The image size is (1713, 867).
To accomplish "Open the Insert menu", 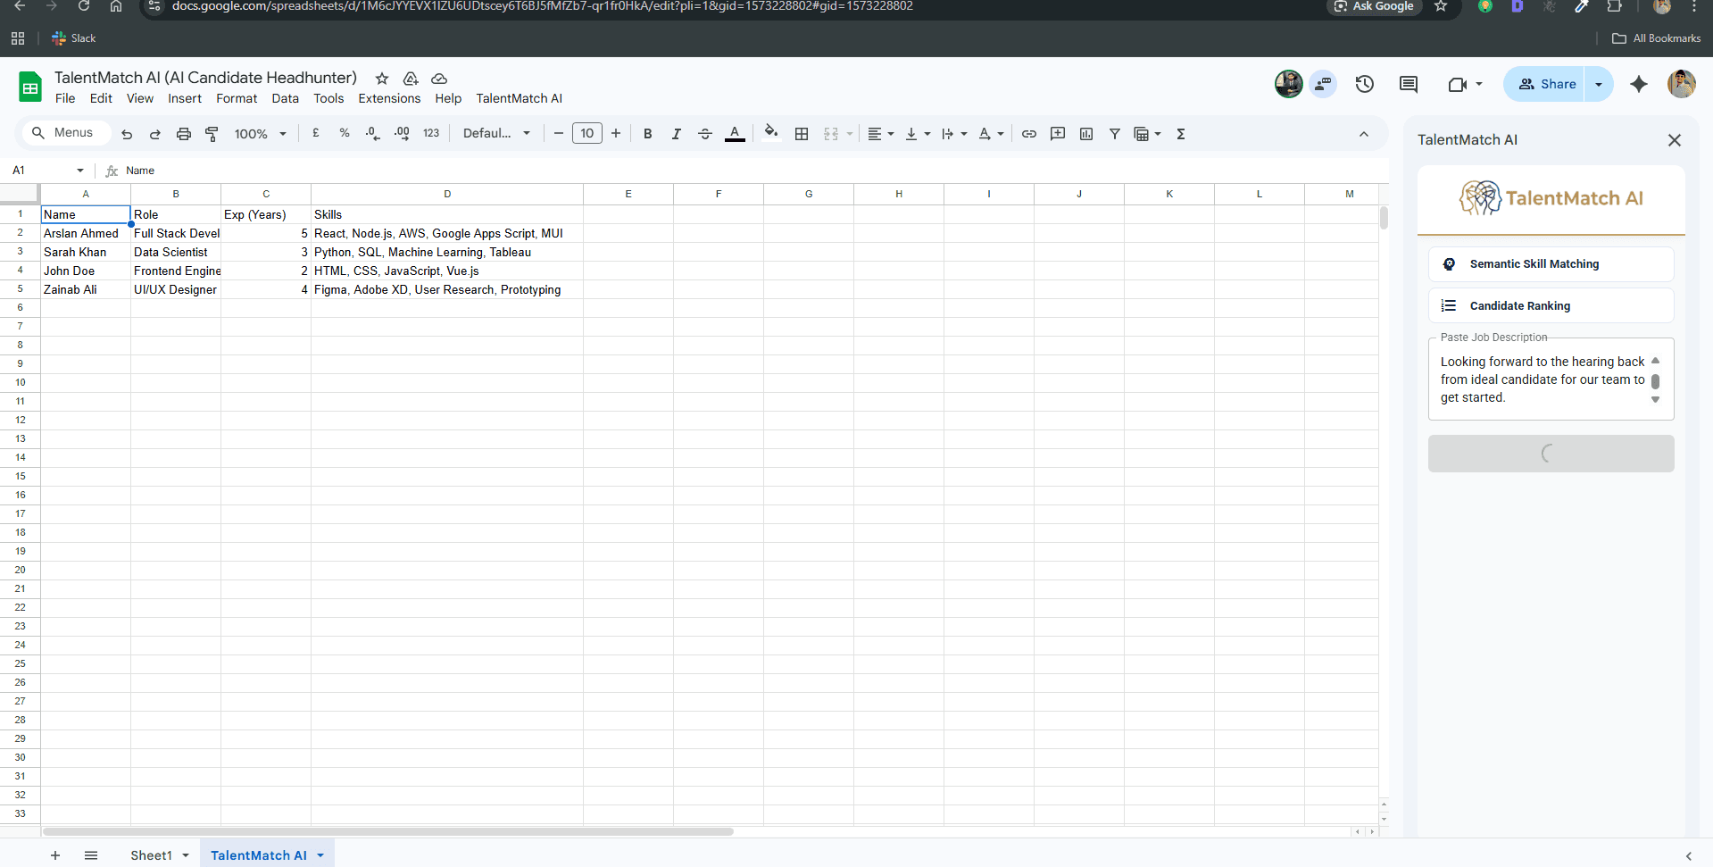I will pos(185,98).
